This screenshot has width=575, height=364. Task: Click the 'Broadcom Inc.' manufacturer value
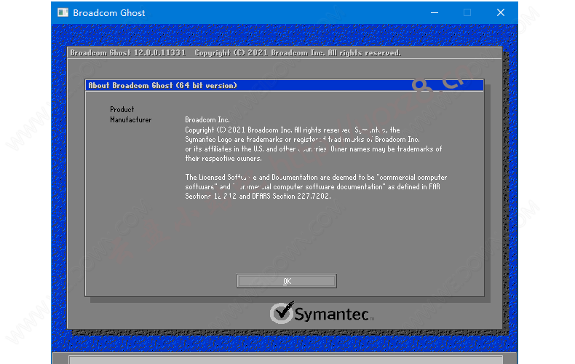[207, 119]
